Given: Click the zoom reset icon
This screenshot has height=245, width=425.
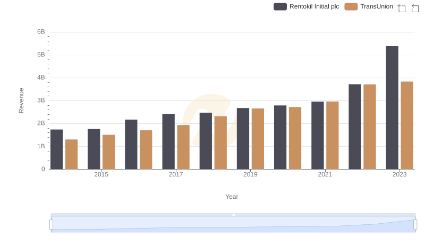Looking at the screenshot, I should tap(415, 8).
